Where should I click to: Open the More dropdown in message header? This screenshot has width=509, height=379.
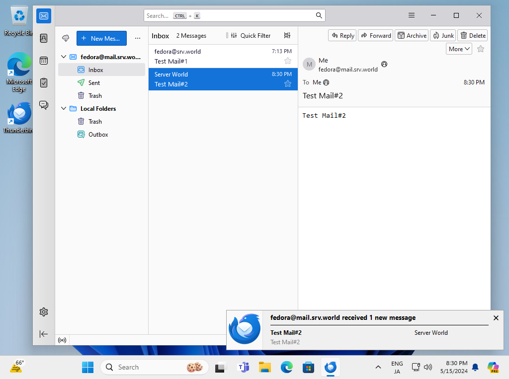[459, 49]
